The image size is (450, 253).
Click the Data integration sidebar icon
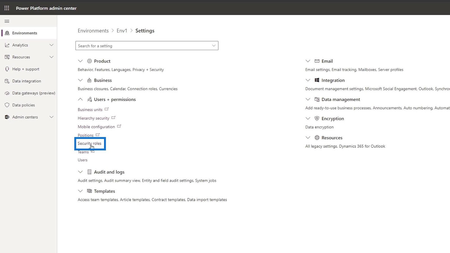coord(7,81)
